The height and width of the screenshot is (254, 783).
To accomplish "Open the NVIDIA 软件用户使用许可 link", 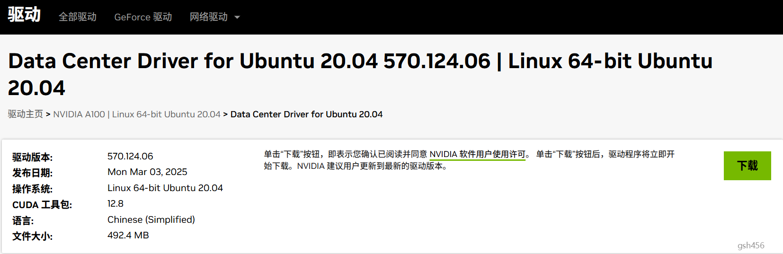I will coord(477,154).
